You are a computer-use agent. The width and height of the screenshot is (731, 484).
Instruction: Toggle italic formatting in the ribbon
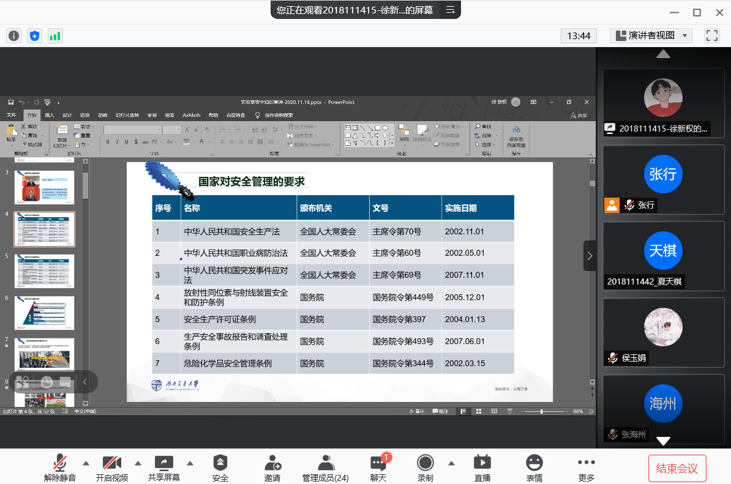click(x=117, y=141)
